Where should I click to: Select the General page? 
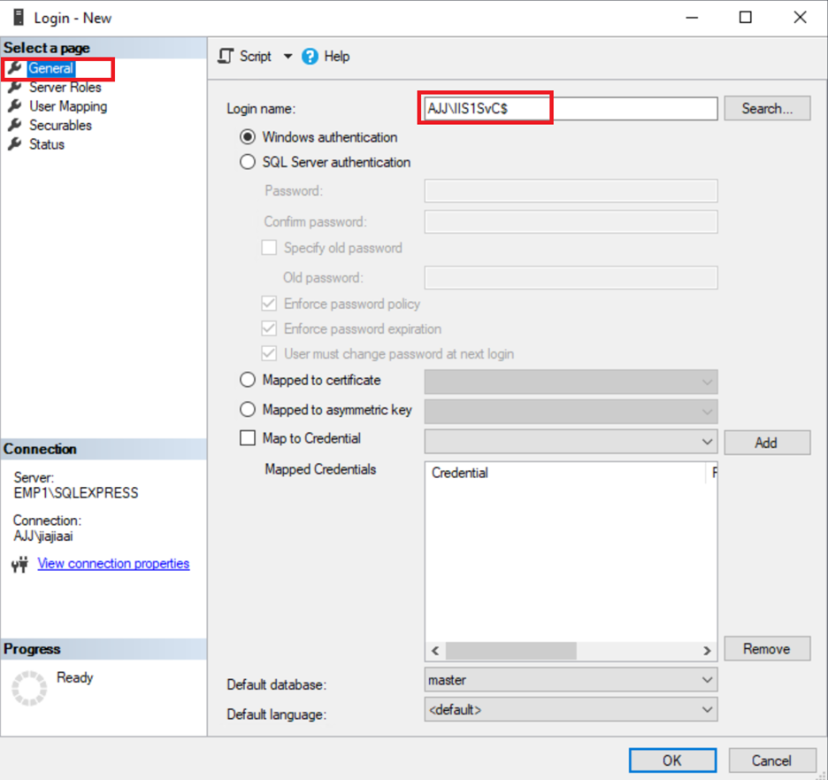(x=49, y=68)
